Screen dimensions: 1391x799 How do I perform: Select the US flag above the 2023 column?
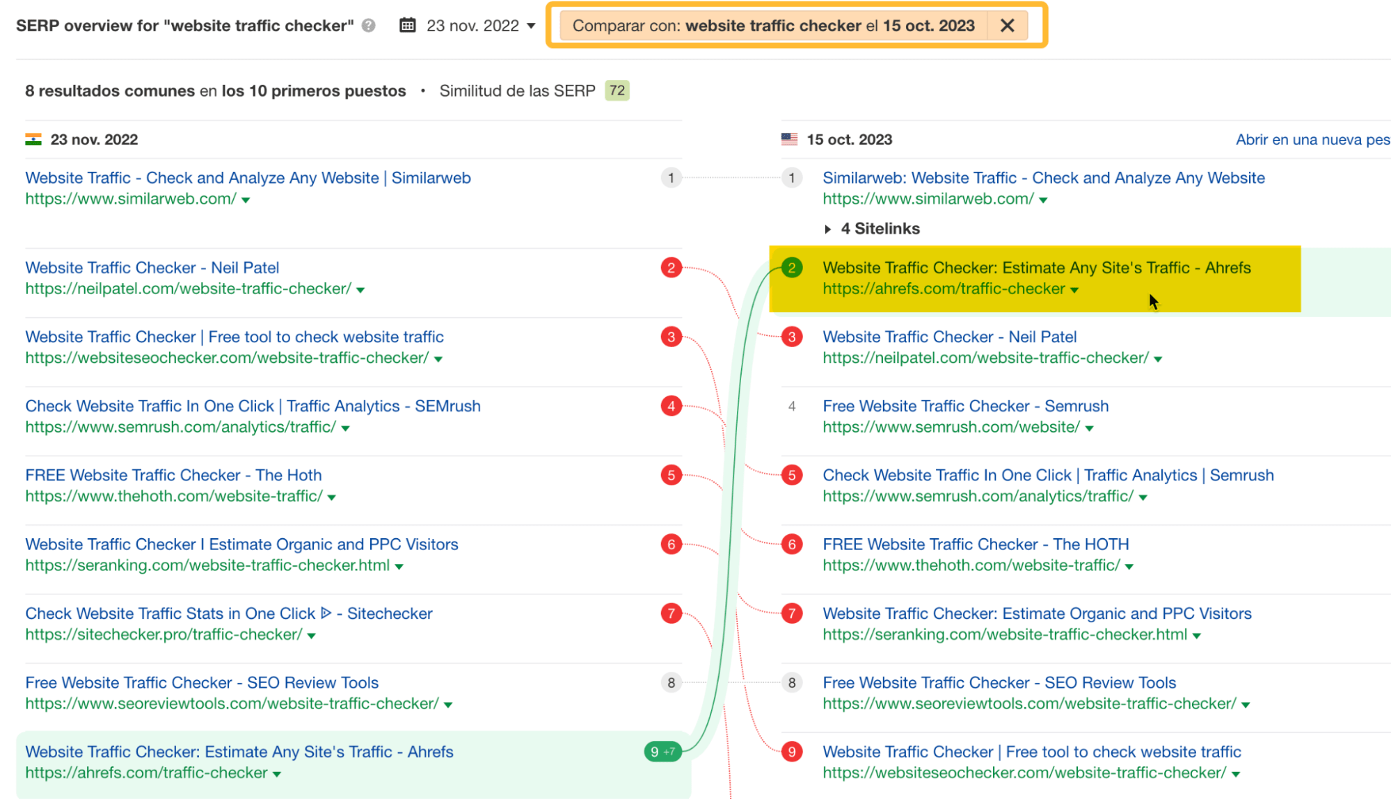click(x=790, y=138)
